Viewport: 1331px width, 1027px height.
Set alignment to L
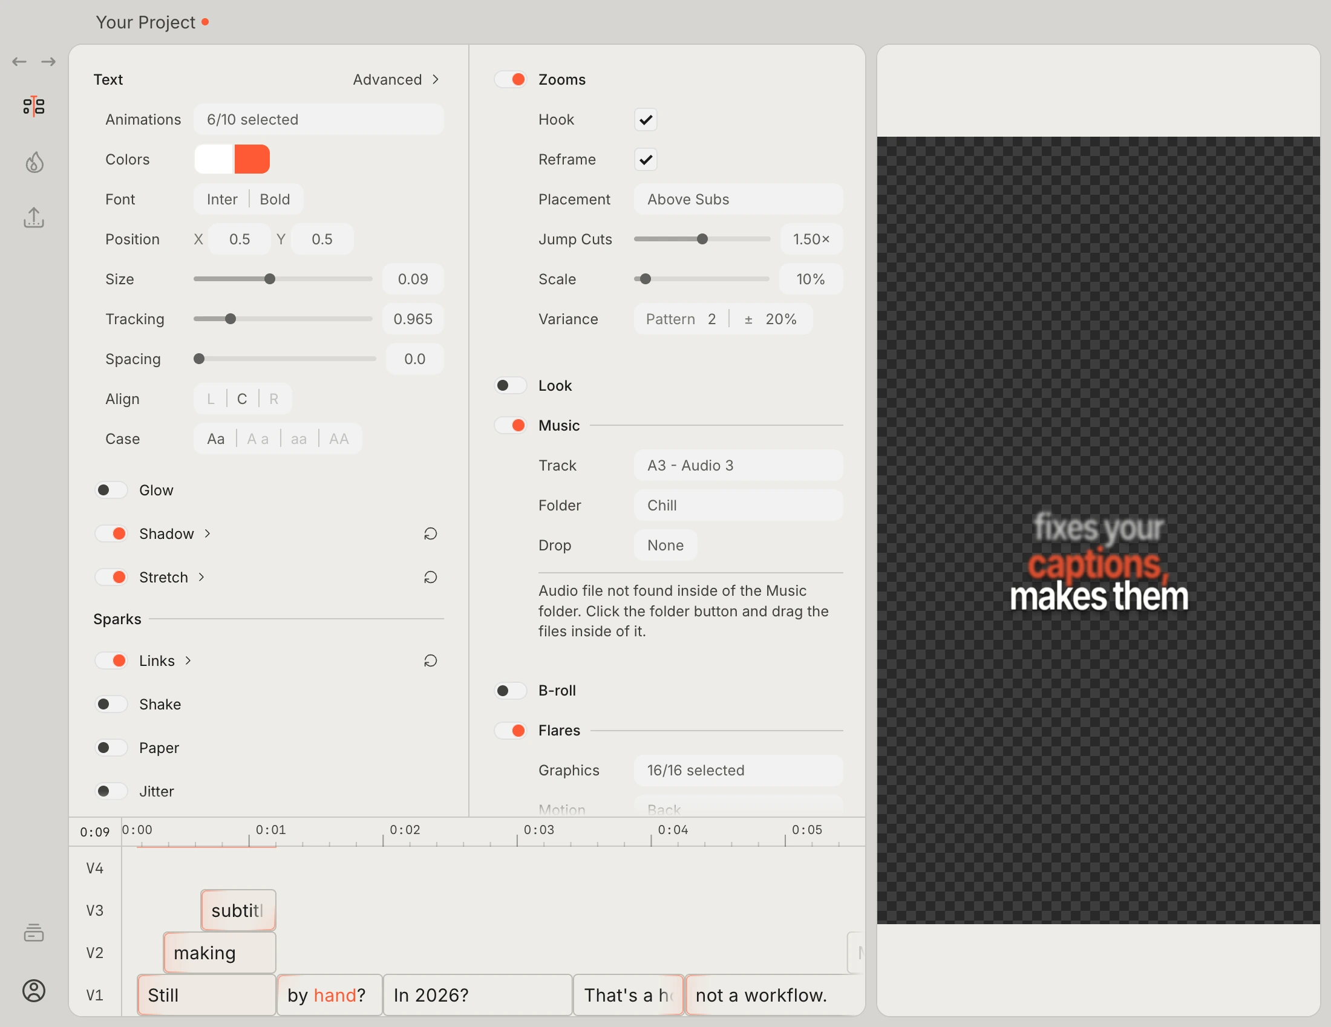point(211,399)
